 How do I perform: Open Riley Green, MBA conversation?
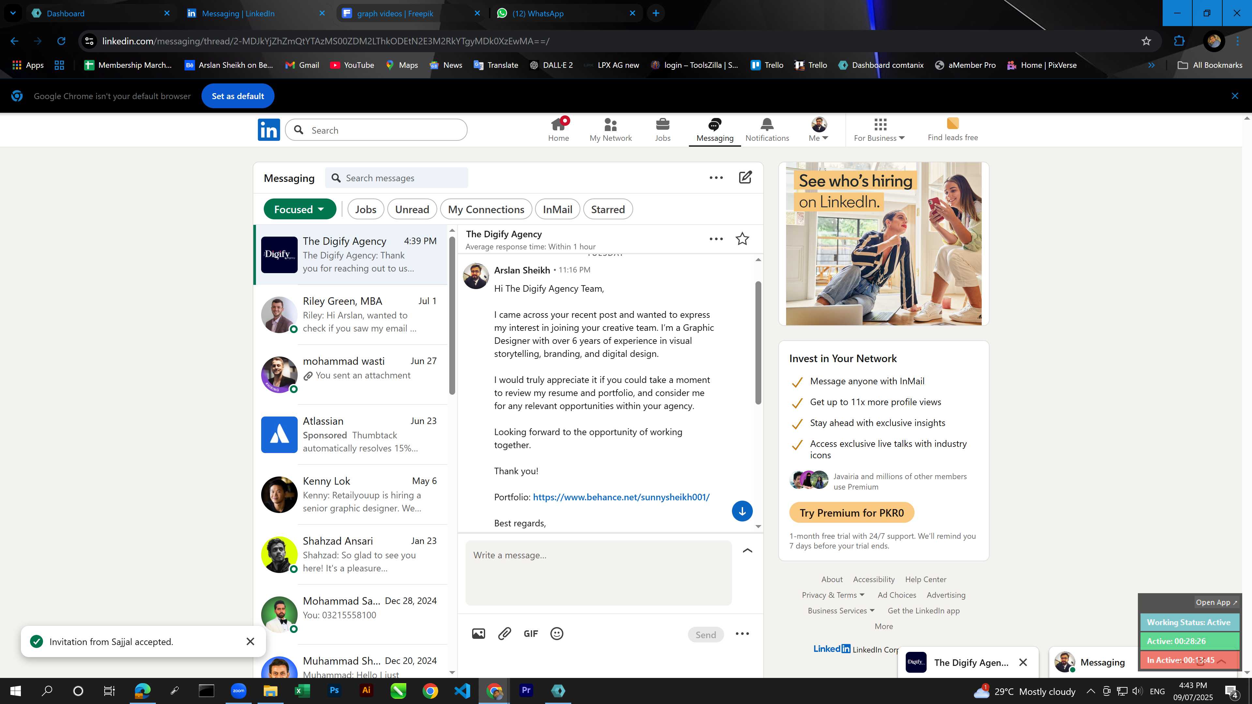tap(350, 314)
